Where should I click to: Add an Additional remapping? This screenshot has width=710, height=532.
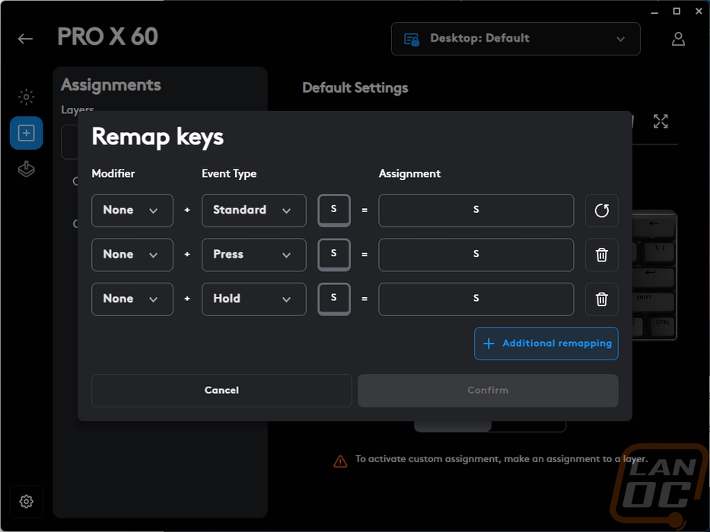tap(546, 344)
